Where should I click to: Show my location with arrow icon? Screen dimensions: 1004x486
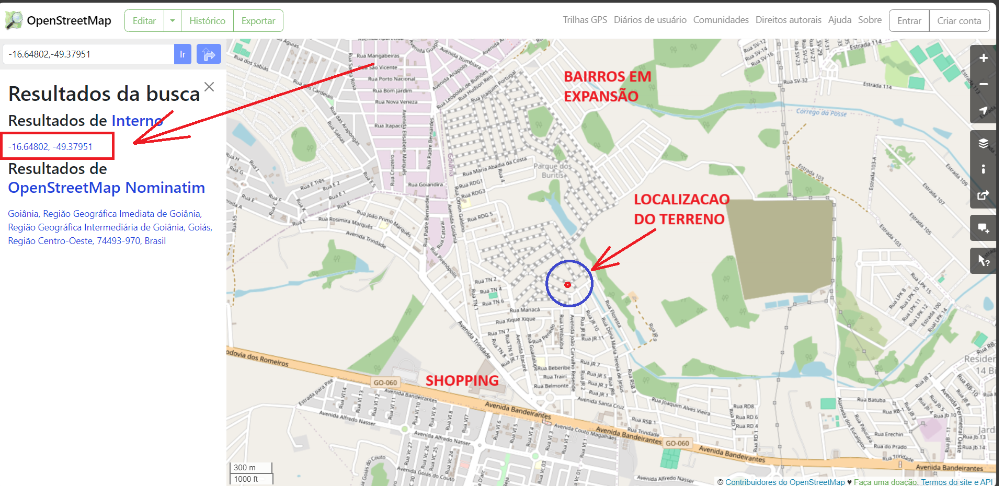click(983, 110)
